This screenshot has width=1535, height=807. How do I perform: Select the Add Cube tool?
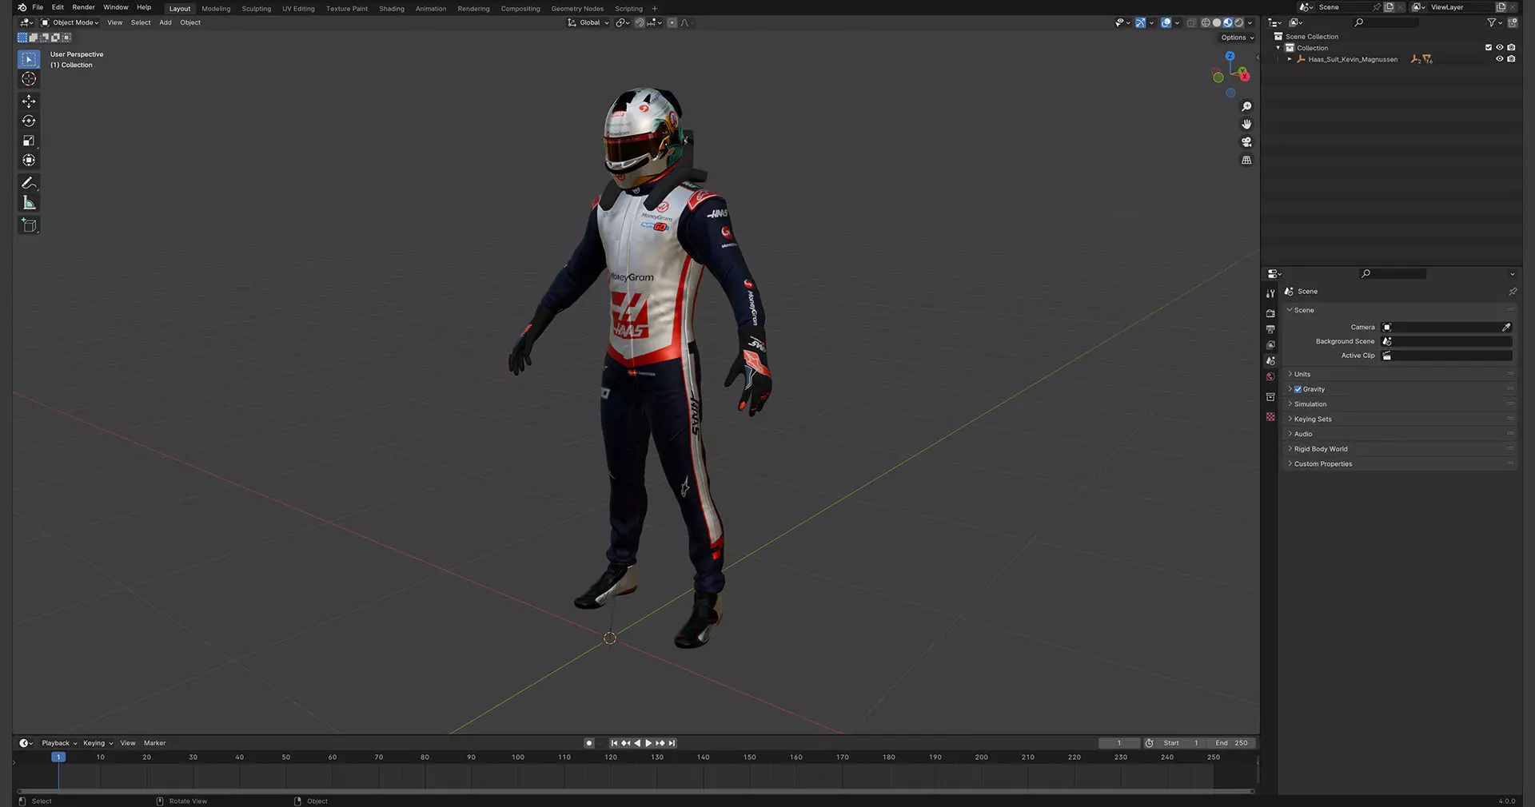[29, 225]
